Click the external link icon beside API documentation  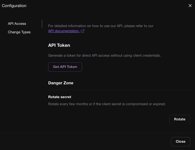[x=83, y=31]
